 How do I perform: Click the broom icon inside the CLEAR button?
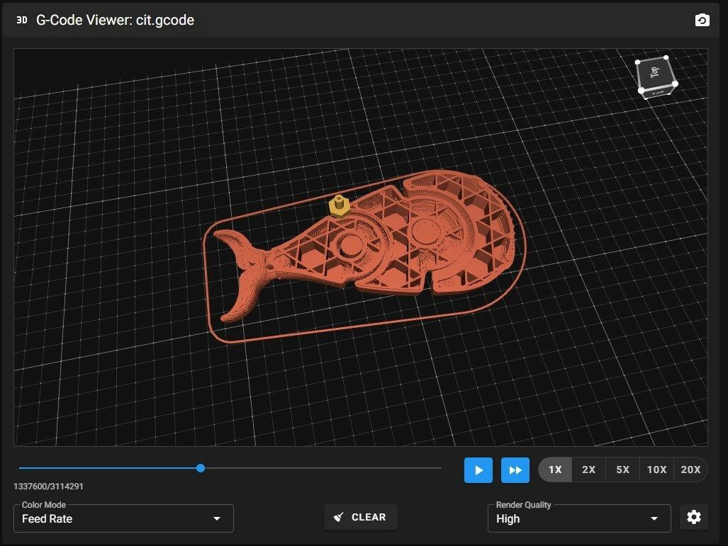339,516
